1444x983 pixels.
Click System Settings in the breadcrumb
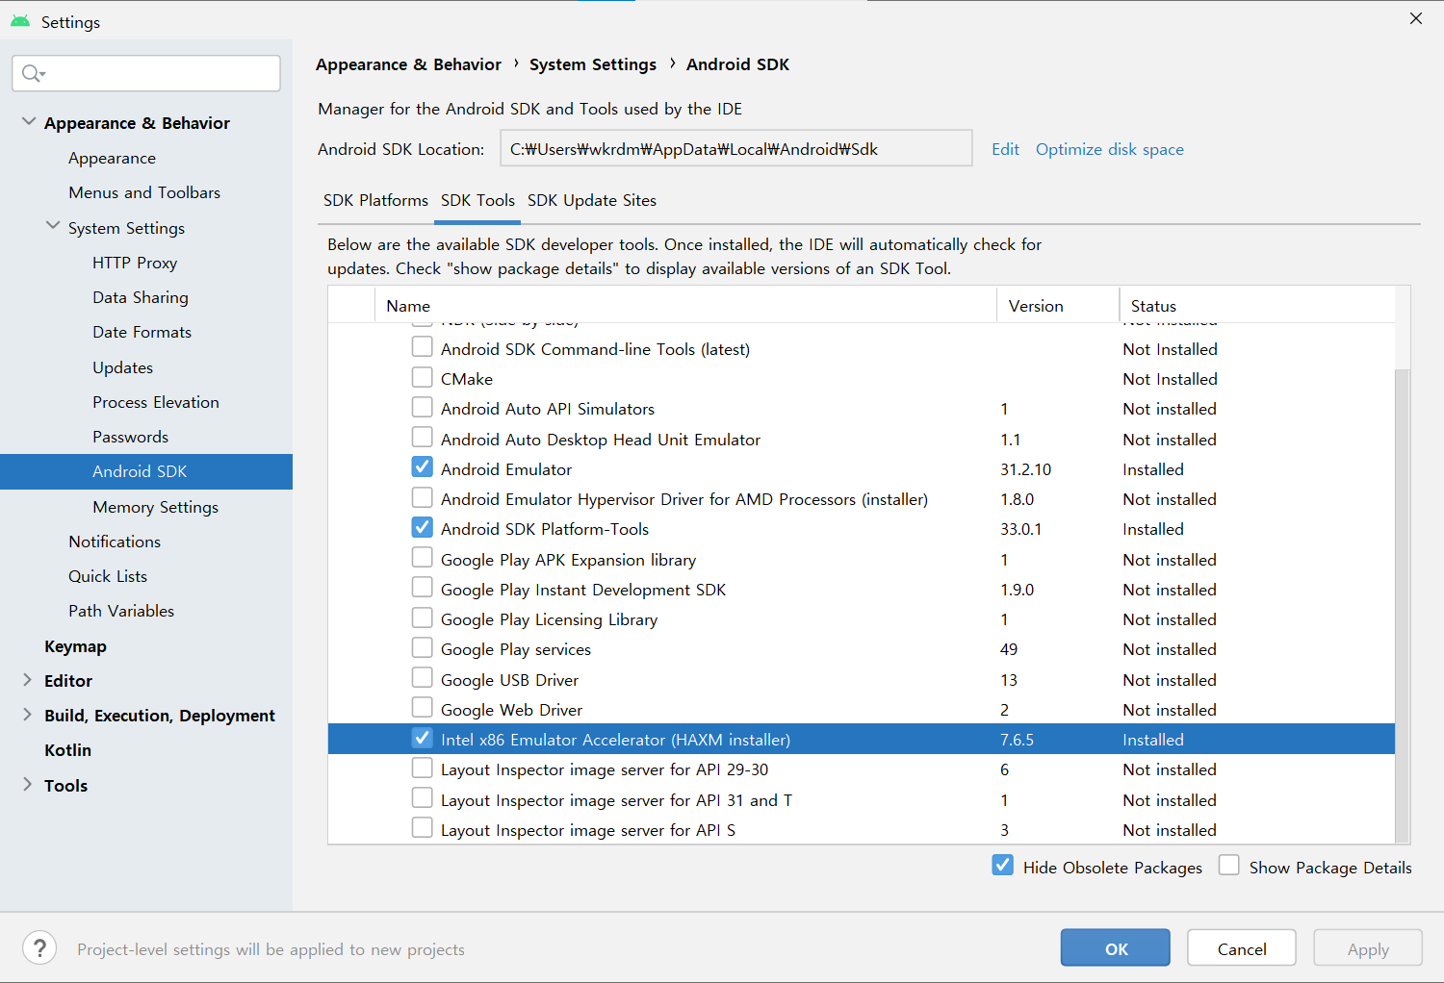tap(593, 64)
